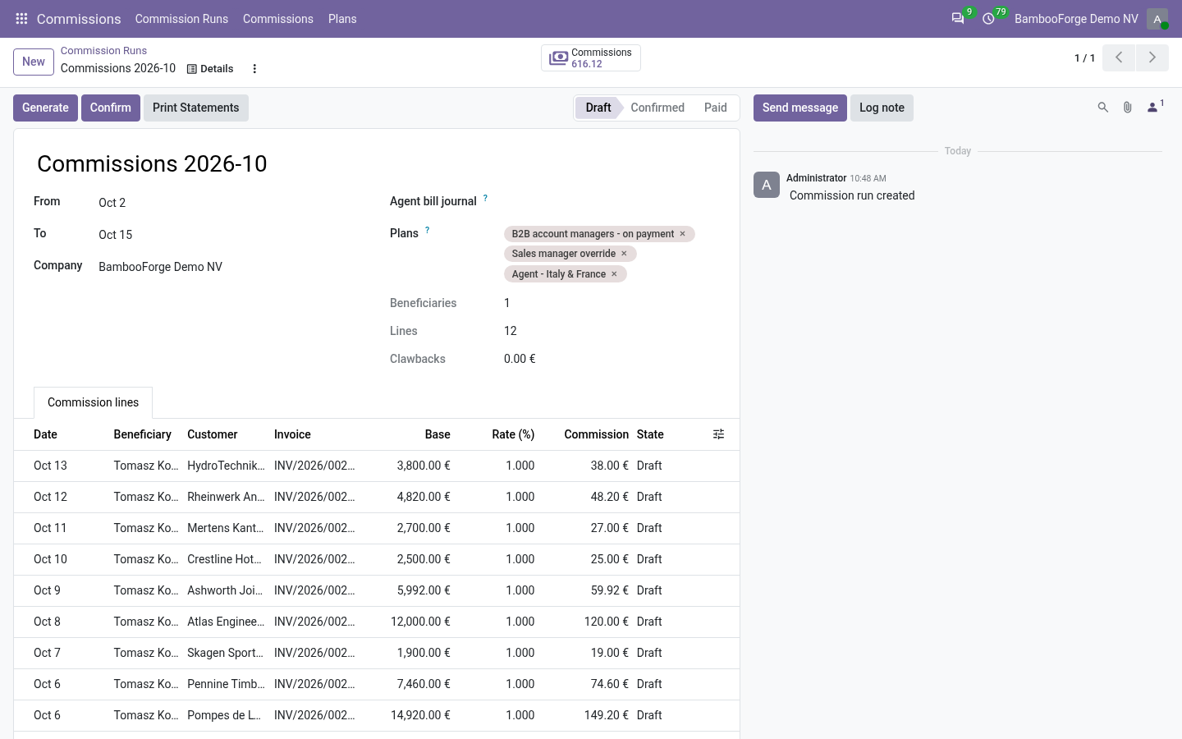Set the status to Confirmed in statusbar

pyautogui.click(x=657, y=108)
